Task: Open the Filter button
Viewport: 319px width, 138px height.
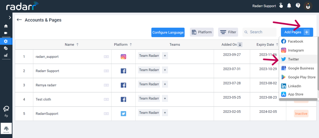Action: (228, 32)
